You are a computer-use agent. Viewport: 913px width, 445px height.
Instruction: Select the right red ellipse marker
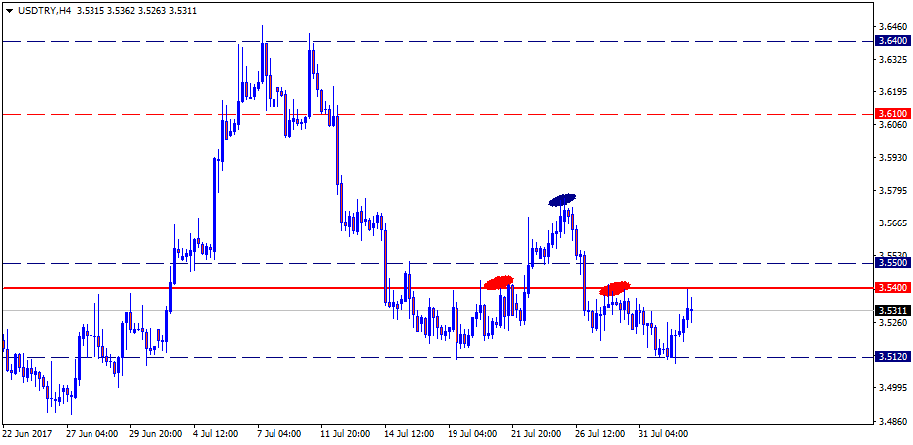[615, 288]
